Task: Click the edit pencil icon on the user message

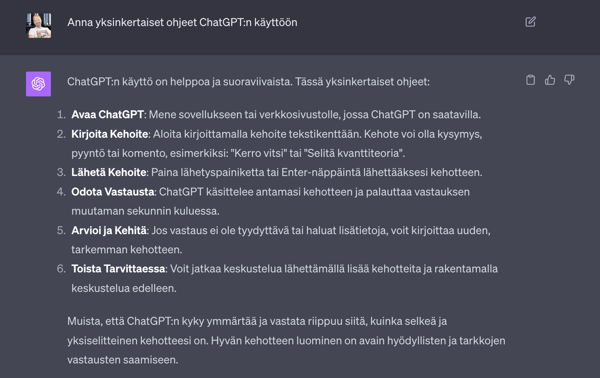Action: pos(530,22)
